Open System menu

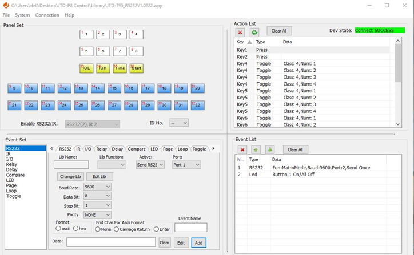pos(22,15)
